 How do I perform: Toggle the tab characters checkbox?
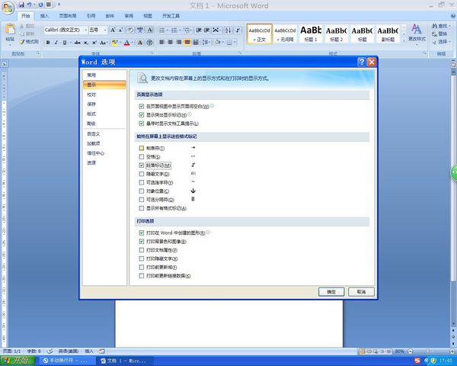(142, 148)
